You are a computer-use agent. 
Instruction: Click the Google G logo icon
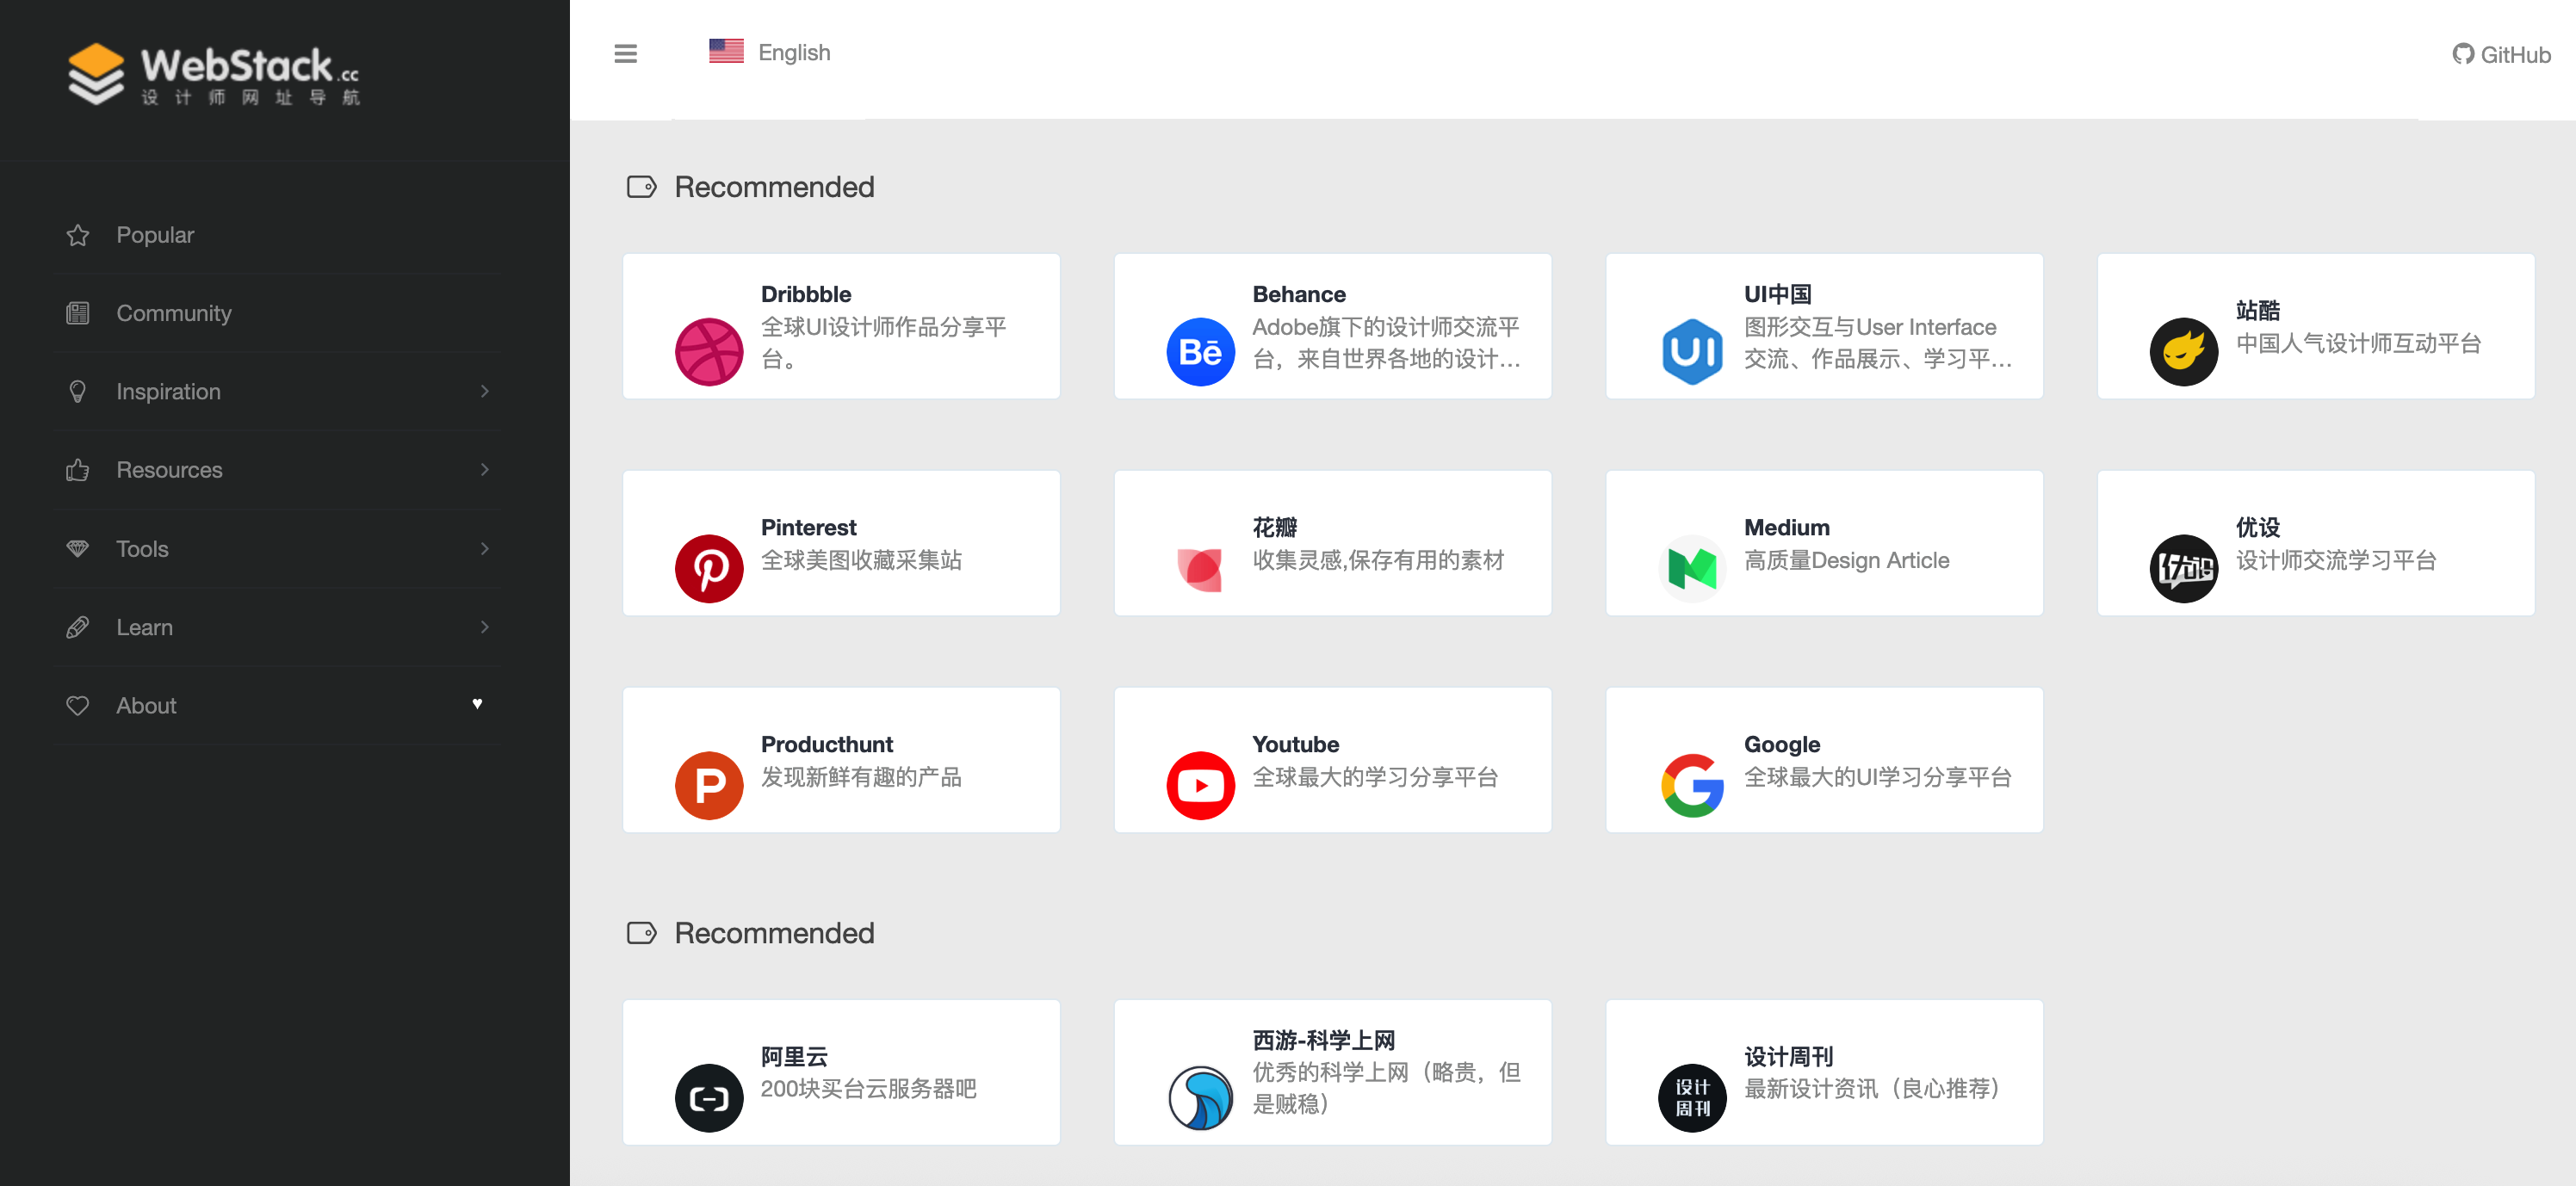click(1692, 785)
